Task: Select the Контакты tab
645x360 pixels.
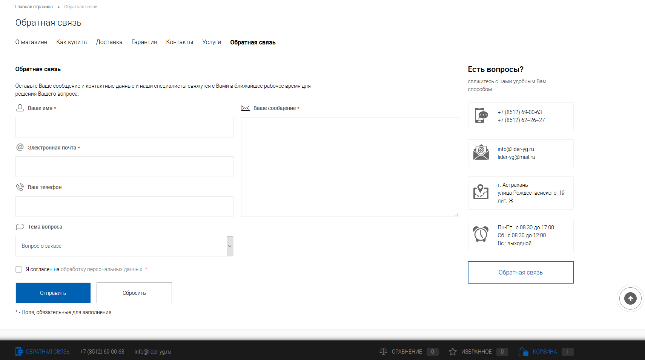Action: click(x=180, y=42)
